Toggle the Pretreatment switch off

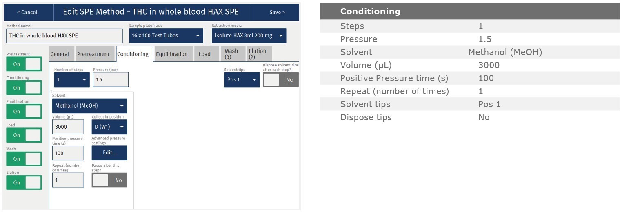pyautogui.click(x=24, y=64)
